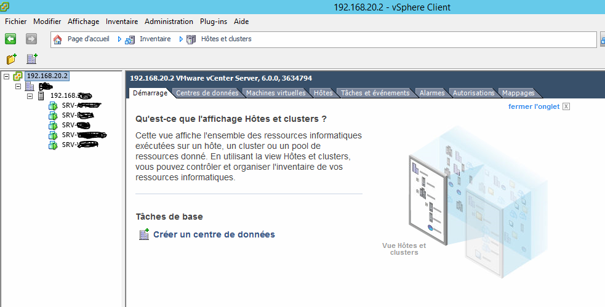Screen dimensions: 605x307
Task: Switch to the Alarmes tab
Action: click(432, 93)
